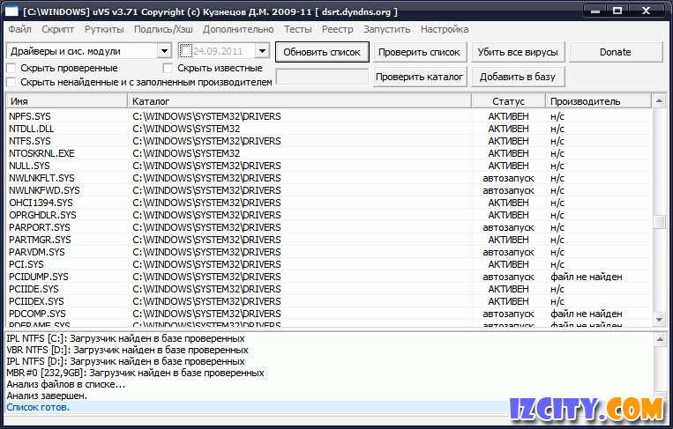Screen dimensions: 673x429
Task: Select NTFS.SYS row
Action: [x=330, y=142]
